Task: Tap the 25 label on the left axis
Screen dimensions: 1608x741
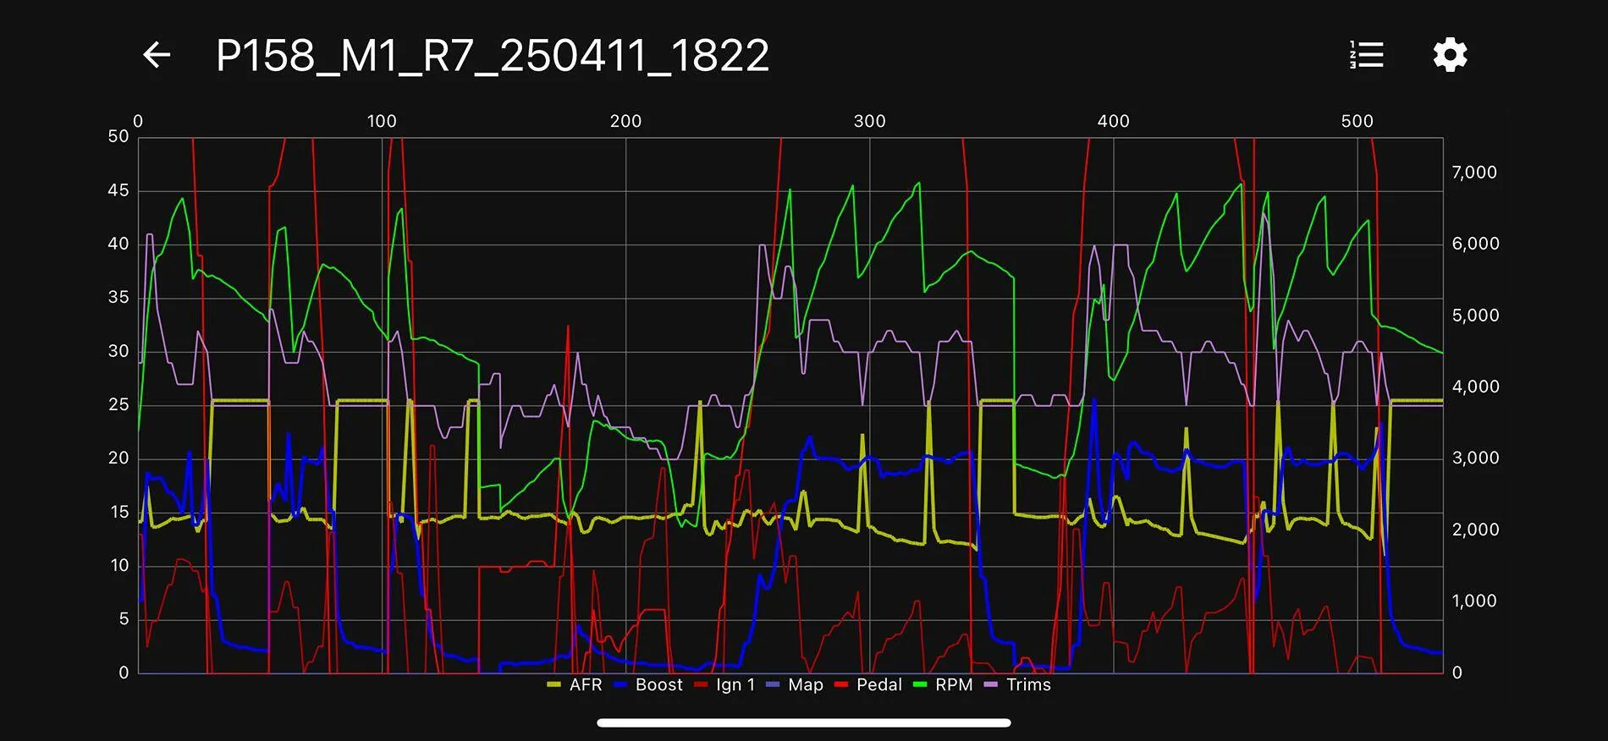Action: click(x=118, y=404)
